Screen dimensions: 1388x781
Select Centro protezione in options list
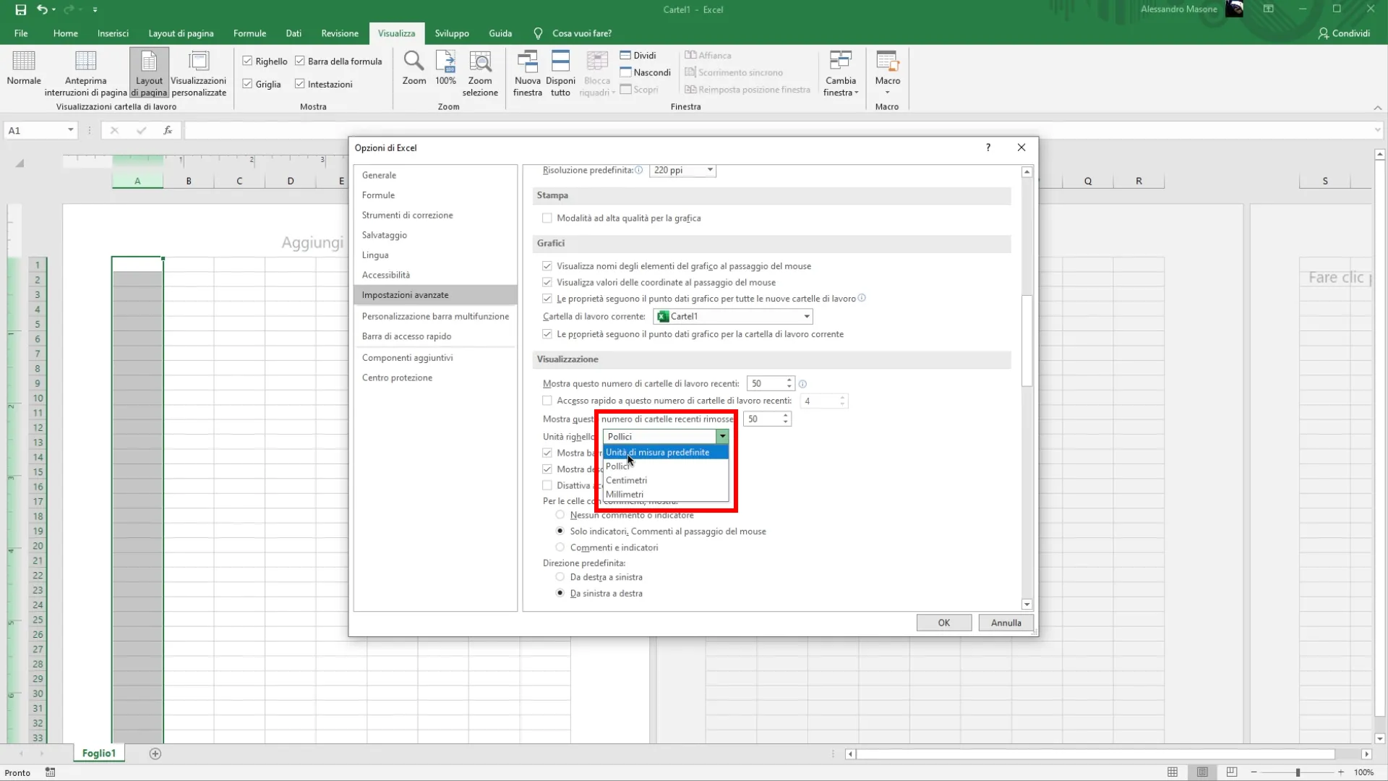click(397, 377)
